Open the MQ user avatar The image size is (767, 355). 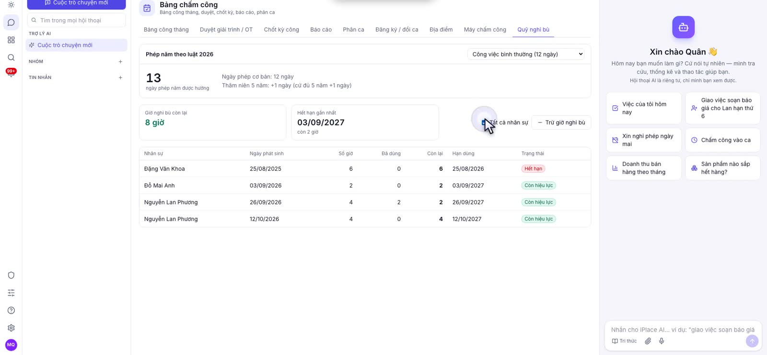coord(11,345)
